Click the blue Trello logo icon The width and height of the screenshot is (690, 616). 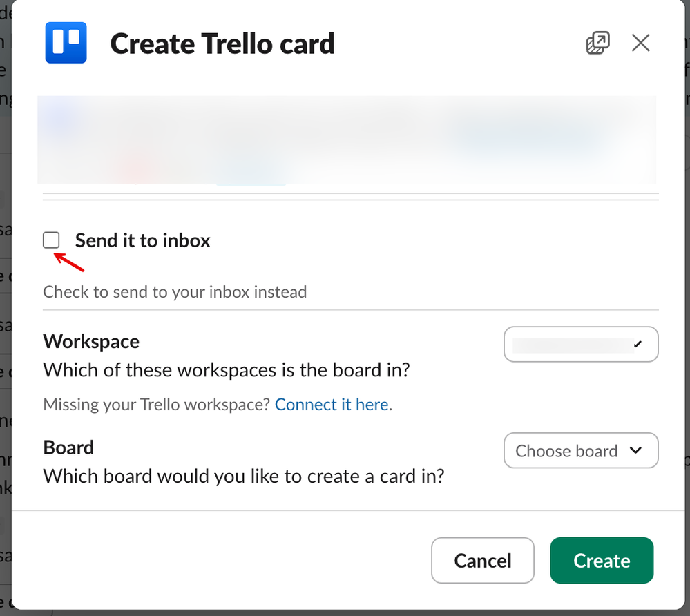pos(66,43)
